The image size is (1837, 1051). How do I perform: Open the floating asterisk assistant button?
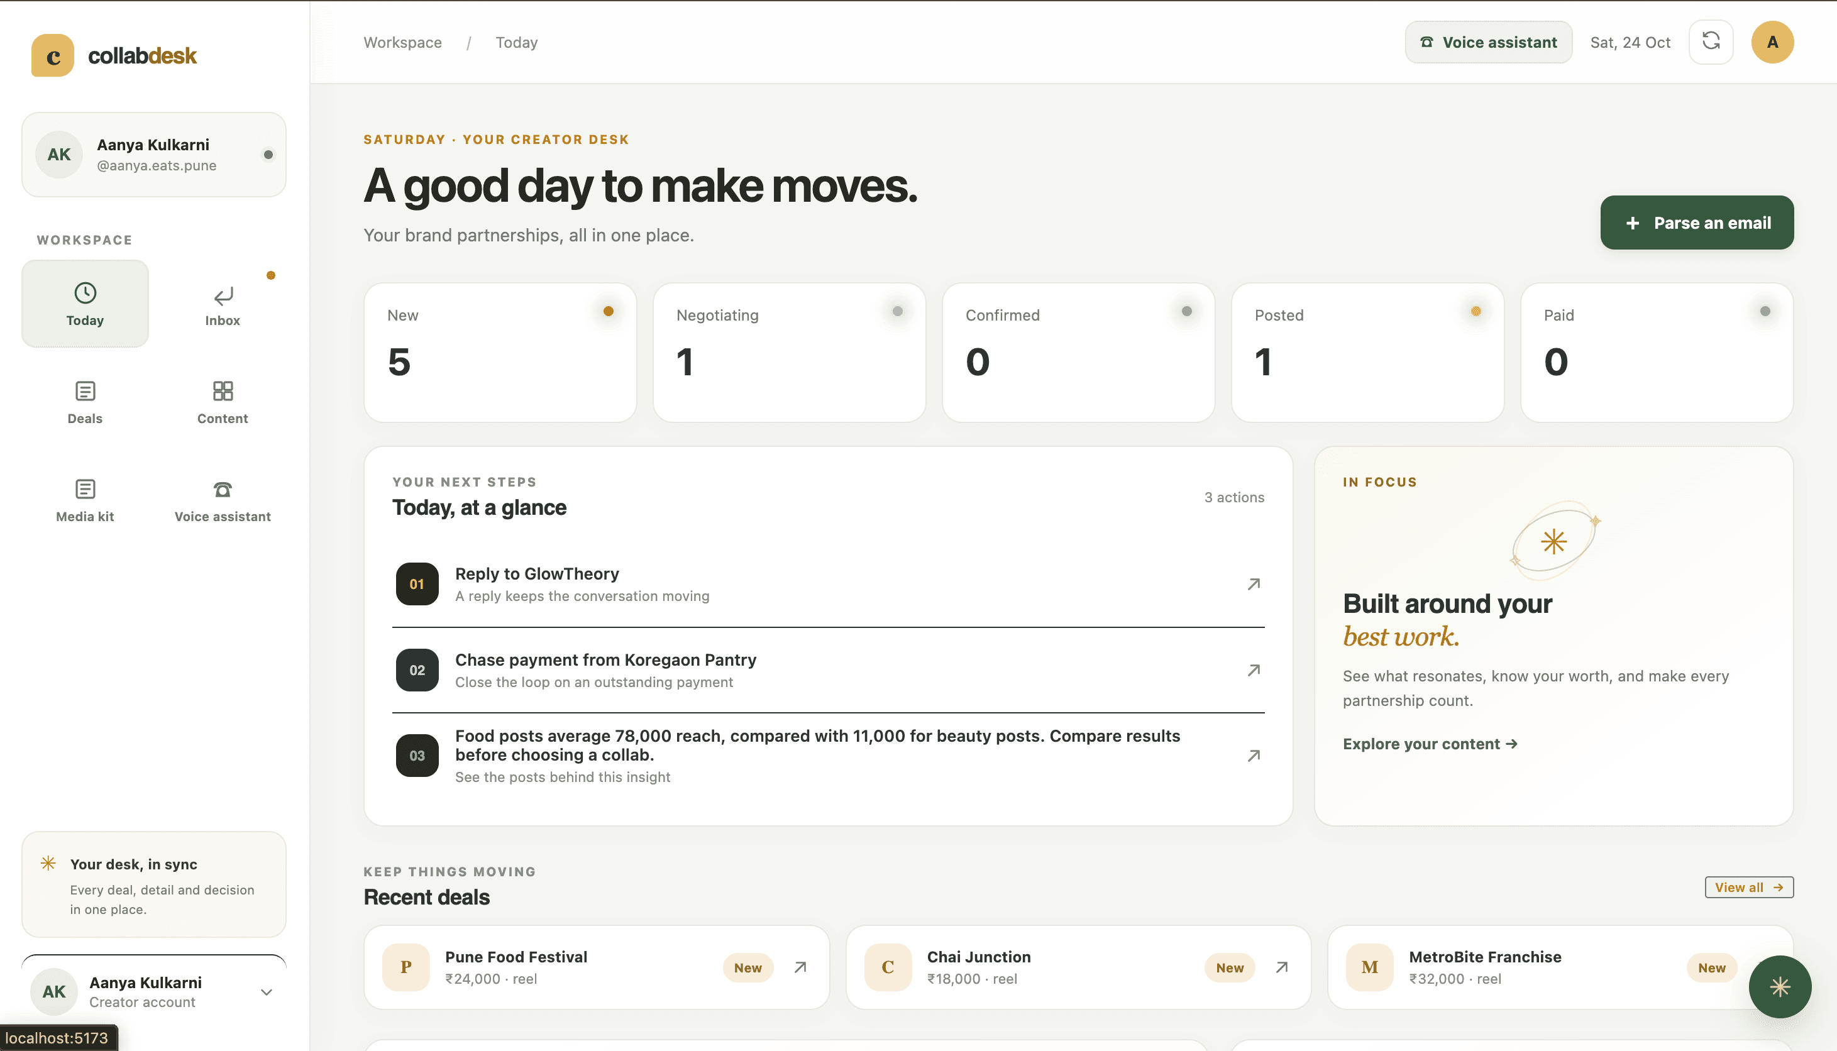click(x=1779, y=986)
